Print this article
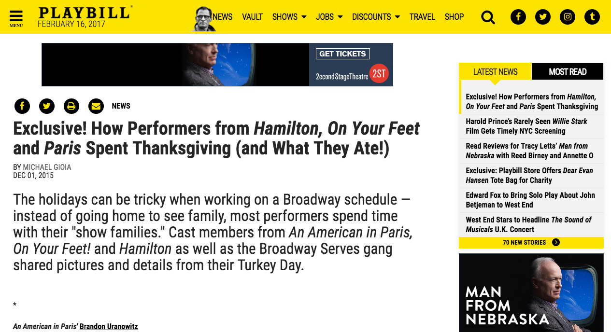This screenshot has width=611, height=332. coord(71,106)
